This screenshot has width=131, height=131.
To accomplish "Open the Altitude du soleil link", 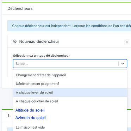I will click(30, 110).
